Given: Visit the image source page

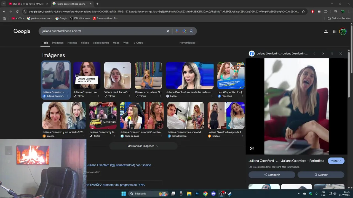Looking at the screenshot, I should [336, 161].
